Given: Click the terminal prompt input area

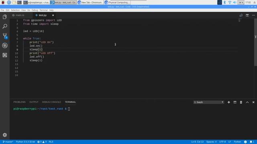Looking at the screenshot, I should pos(69,109).
